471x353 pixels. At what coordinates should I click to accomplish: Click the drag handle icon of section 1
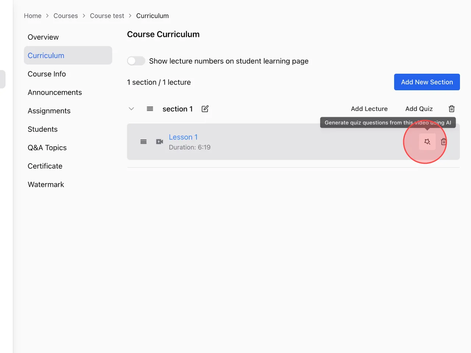(150, 109)
